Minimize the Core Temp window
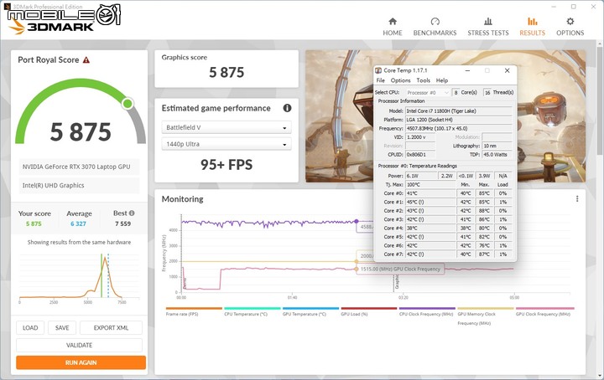Image resolution: width=604 pixels, height=380 pixels. click(467, 70)
